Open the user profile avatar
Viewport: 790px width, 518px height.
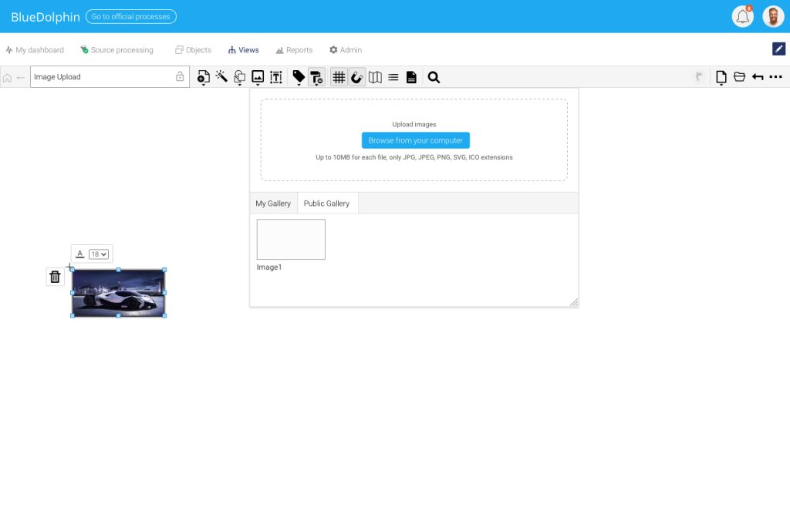click(773, 16)
